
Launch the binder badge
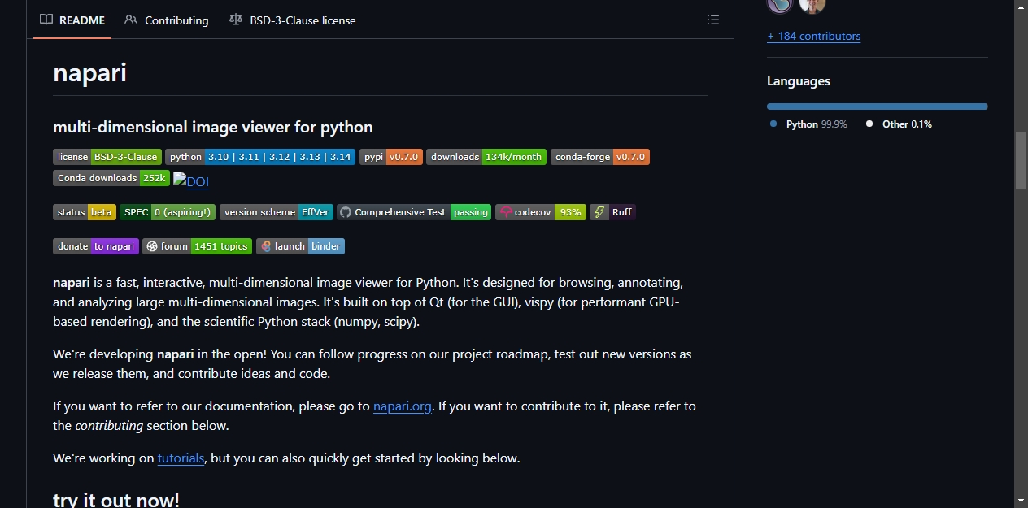click(x=300, y=246)
